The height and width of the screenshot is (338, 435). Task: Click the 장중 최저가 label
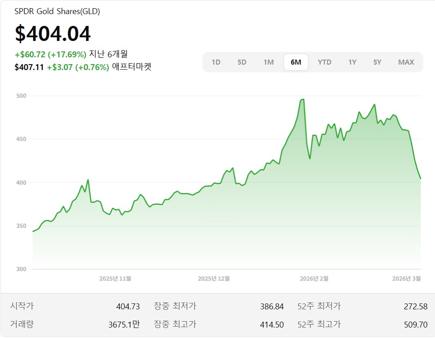pyautogui.click(x=175, y=306)
